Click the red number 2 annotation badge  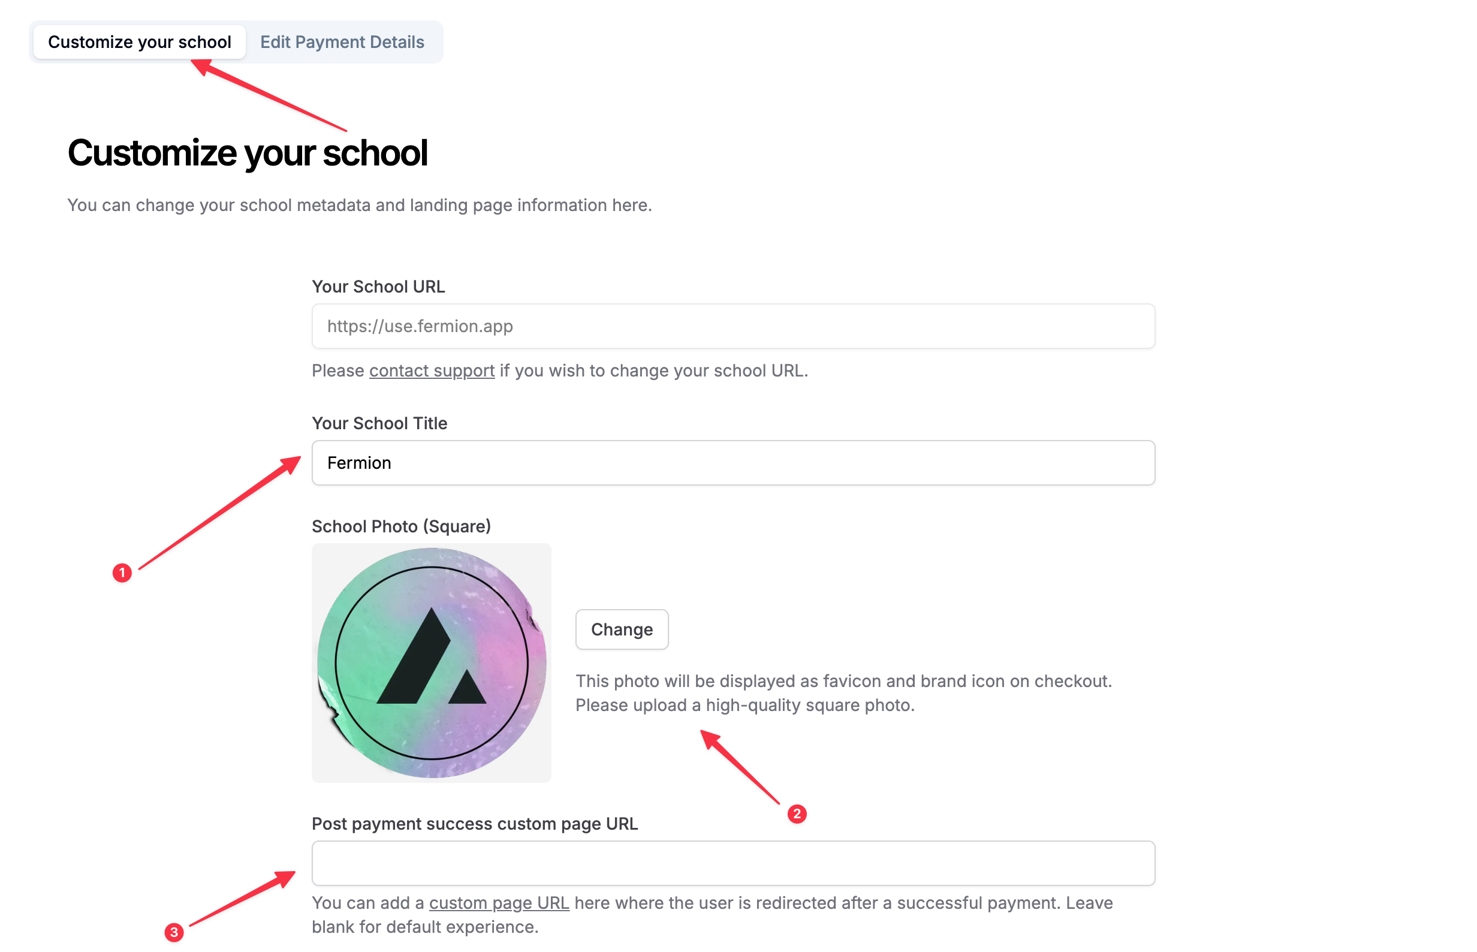(x=797, y=814)
